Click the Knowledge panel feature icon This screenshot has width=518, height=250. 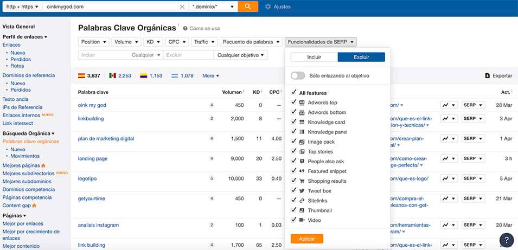coord(302,132)
